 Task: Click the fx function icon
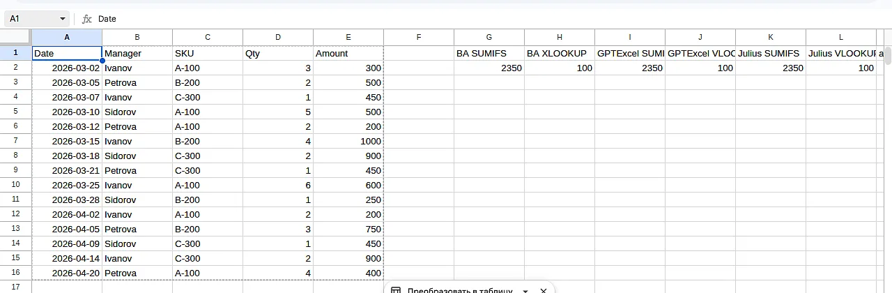(x=86, y=19)
